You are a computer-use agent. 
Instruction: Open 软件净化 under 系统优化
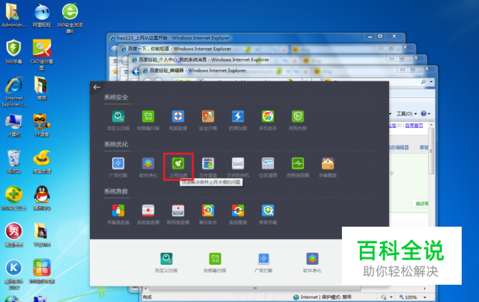tap(148, 167)
